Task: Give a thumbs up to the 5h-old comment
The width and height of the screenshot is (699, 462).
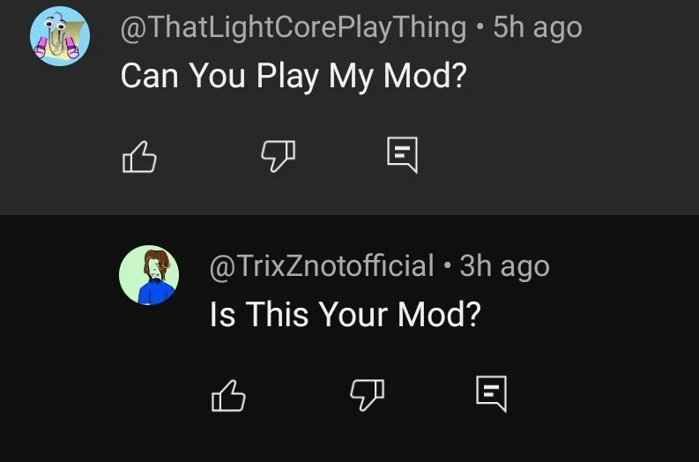Action: click(138, 158)
